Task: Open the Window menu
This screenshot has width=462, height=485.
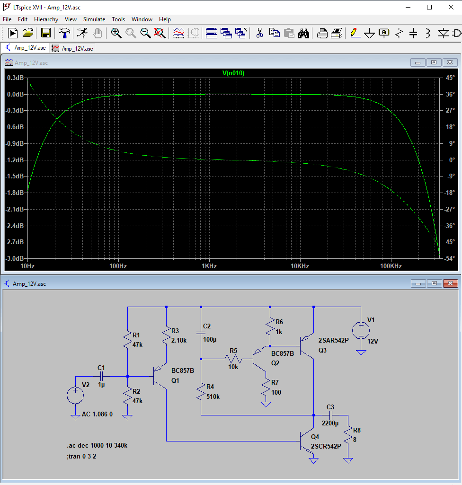Action: pos(142,19)
